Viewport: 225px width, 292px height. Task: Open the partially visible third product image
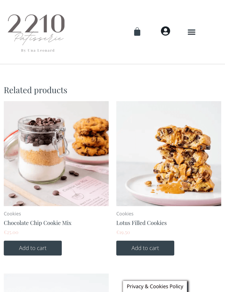tap(56, 283)
